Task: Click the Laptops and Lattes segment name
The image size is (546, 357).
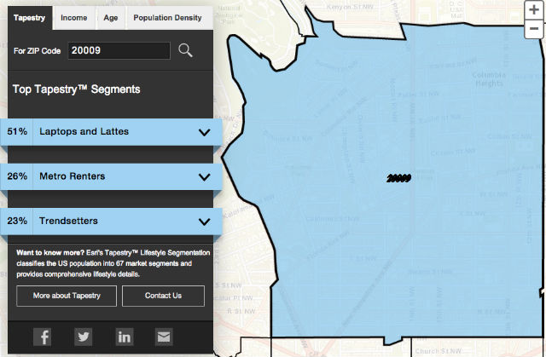Action: pos(84,131)
